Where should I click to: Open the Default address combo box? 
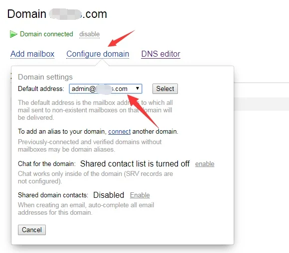click(106, 89)
